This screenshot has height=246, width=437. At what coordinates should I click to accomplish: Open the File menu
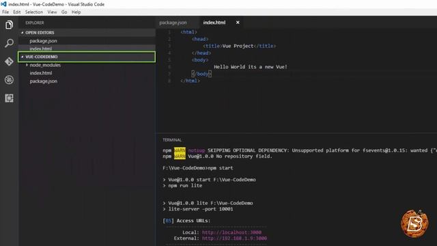[x=5, y=12]
